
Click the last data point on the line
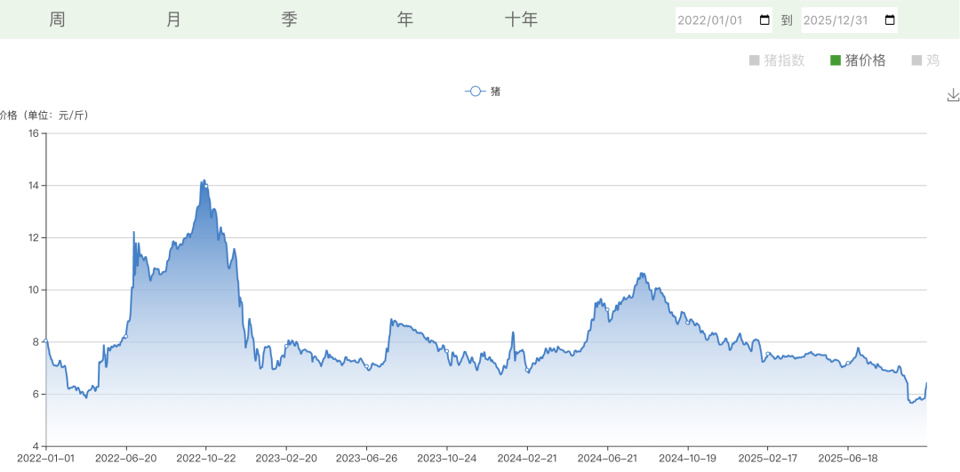point(926,383)
